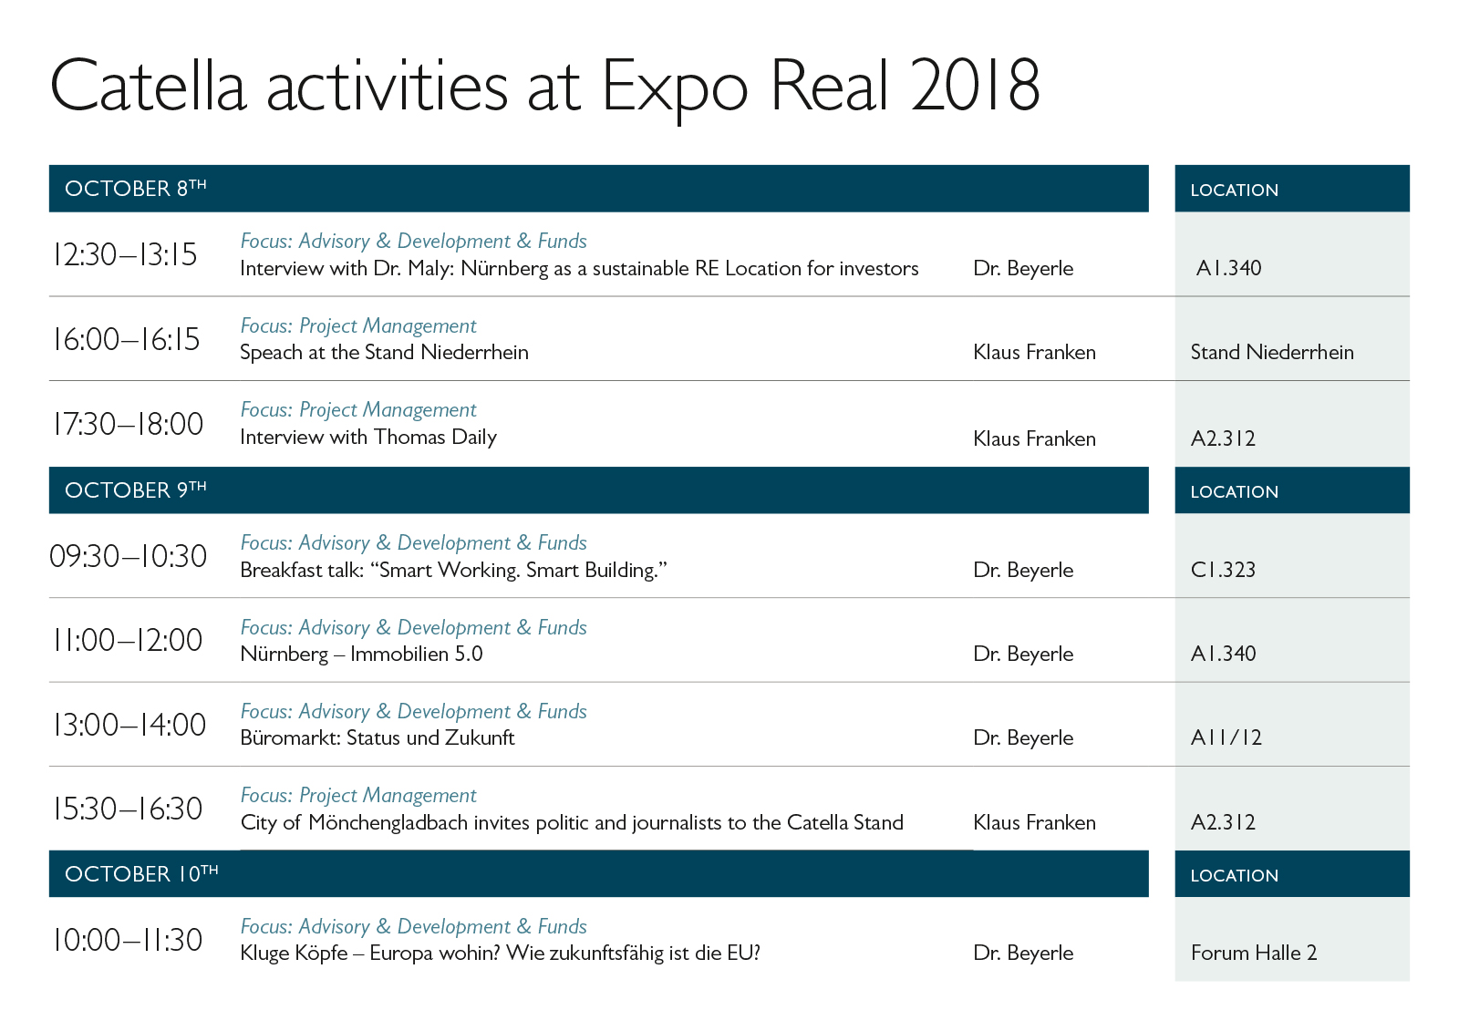This screenshot has height=1031, width=1459.
Task: Click the title 'Catella activities at Expo Real 2018'
Action: (x=544, y=88)
